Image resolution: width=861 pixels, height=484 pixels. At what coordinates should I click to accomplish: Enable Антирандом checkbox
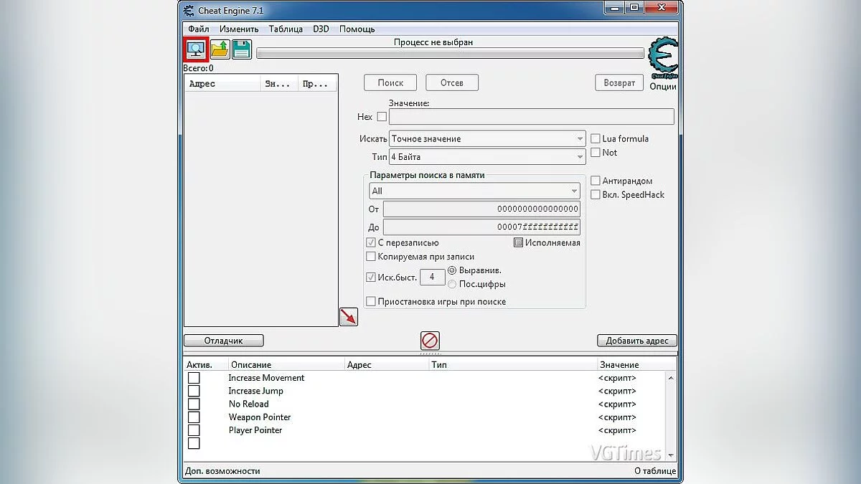[x=595, y=181]
